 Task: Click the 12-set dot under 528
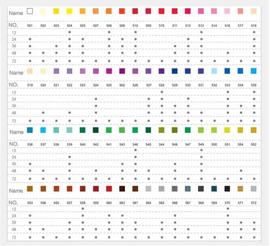click(x=162, y=92)
